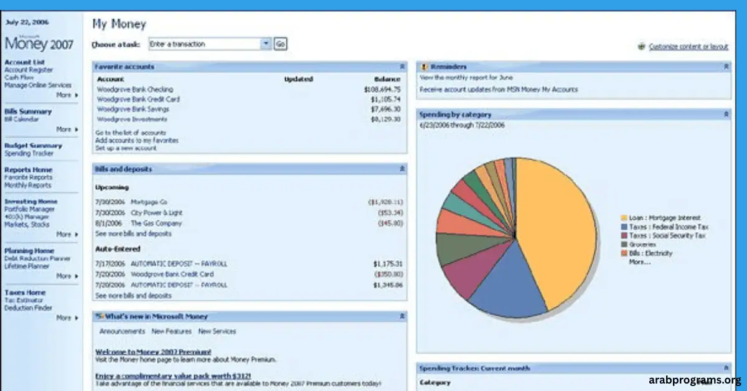Open Deduction Finder link

coord(29,308)
